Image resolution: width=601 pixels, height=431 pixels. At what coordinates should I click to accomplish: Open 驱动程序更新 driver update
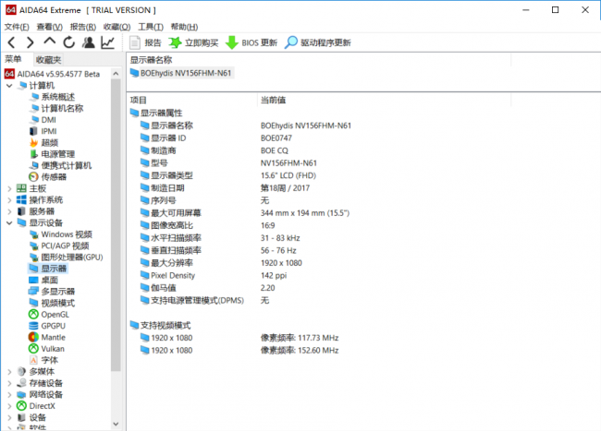pos(318,42)
